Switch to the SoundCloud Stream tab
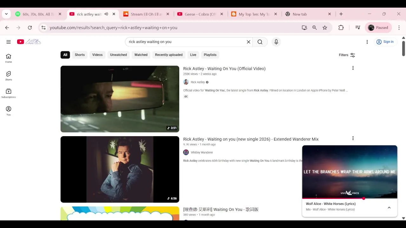 pyautogui.click(x=146, y=14)
